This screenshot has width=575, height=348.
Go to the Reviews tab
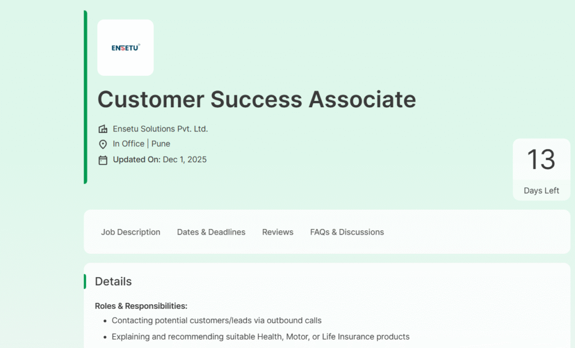277,232
